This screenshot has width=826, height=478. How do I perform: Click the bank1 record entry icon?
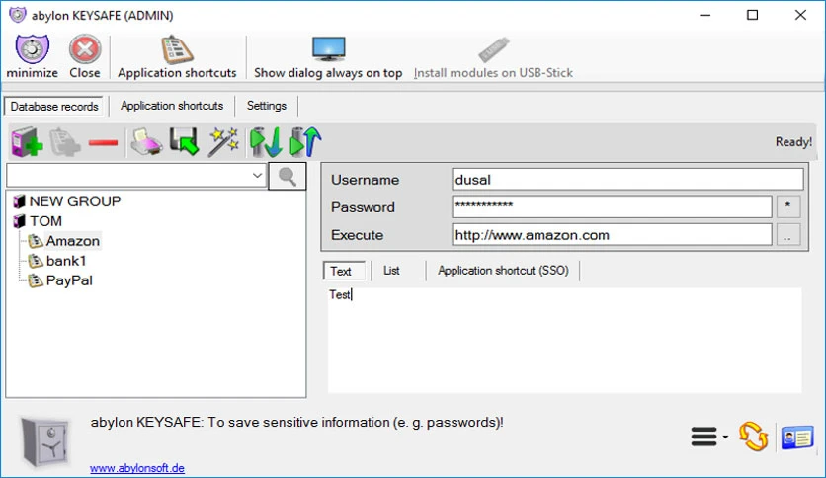point(36,261)
